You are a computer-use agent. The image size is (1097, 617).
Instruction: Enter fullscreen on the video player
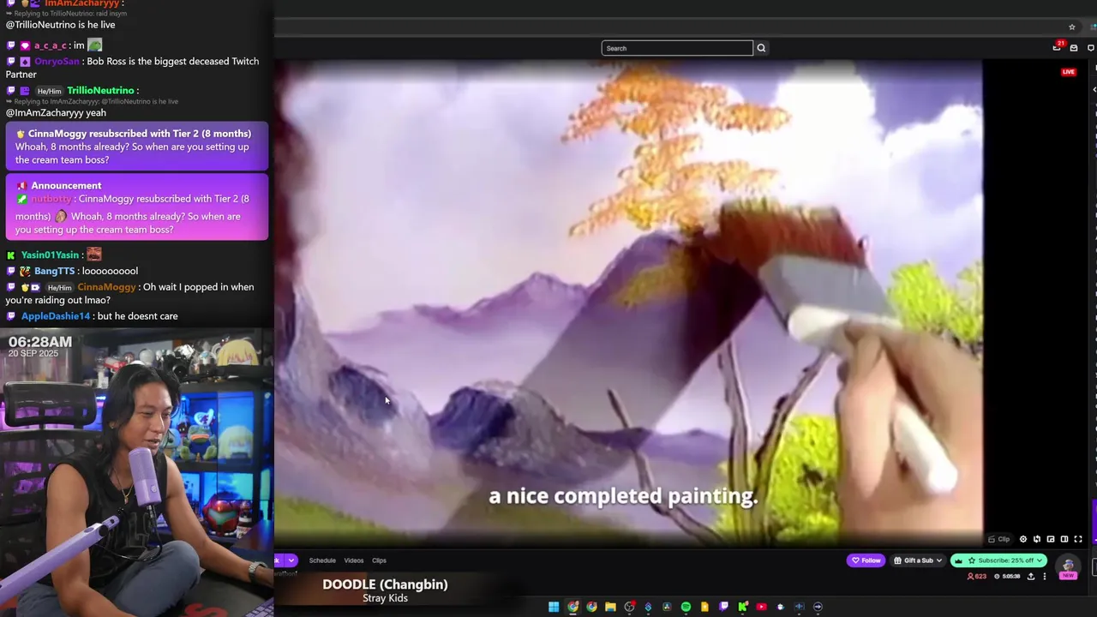tap(1078, 539)
